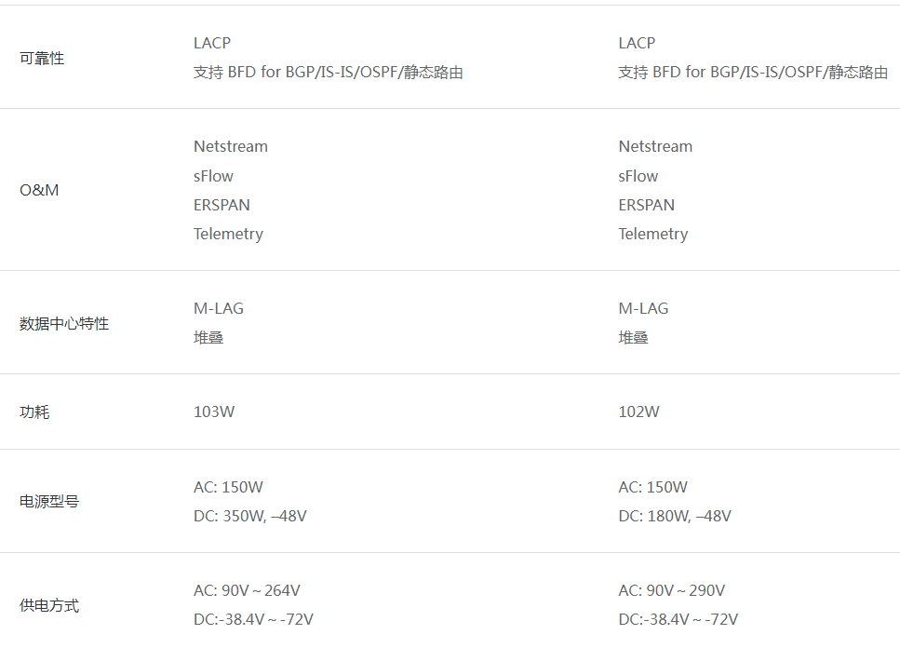Select sFlow in the second column
Image resolution: width=900 pixels, height=648 pixels.
[638, 176]
